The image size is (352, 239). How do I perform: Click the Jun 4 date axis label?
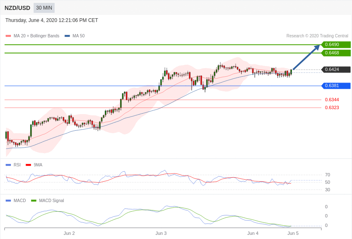(x=253, y=233)
